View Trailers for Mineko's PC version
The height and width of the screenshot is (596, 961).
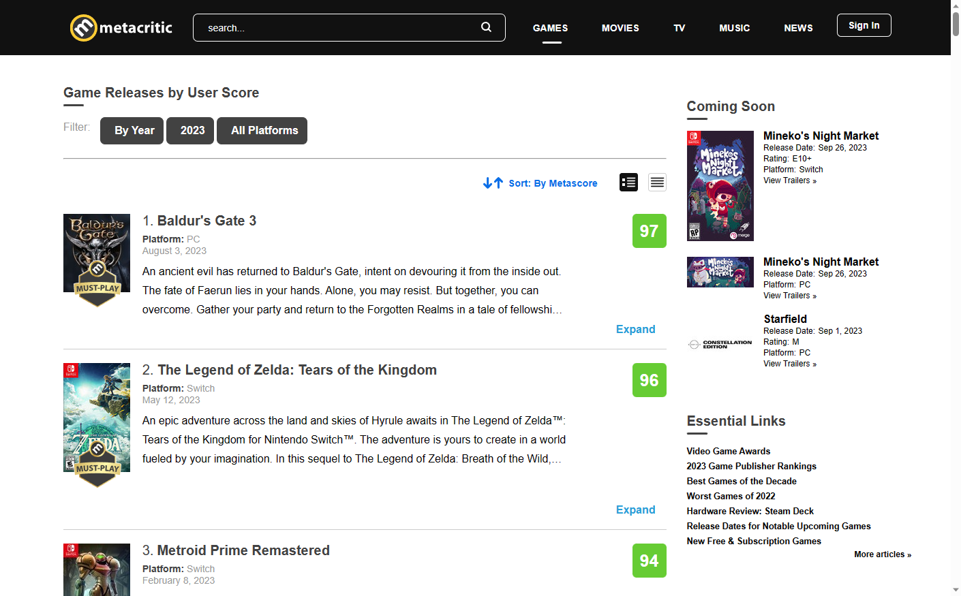point(789,296)
